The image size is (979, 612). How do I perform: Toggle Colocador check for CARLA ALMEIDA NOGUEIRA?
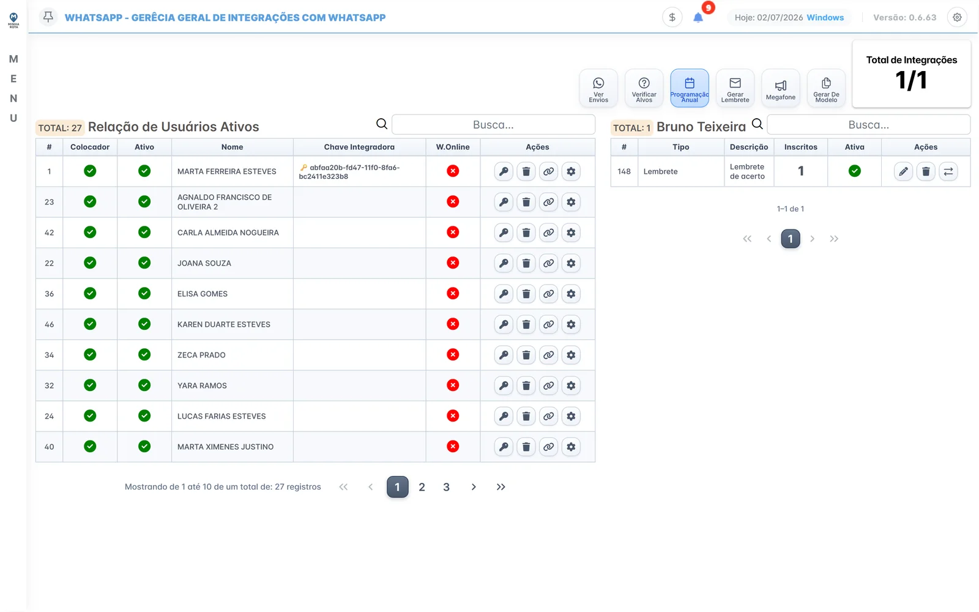(x=90, y=232)
